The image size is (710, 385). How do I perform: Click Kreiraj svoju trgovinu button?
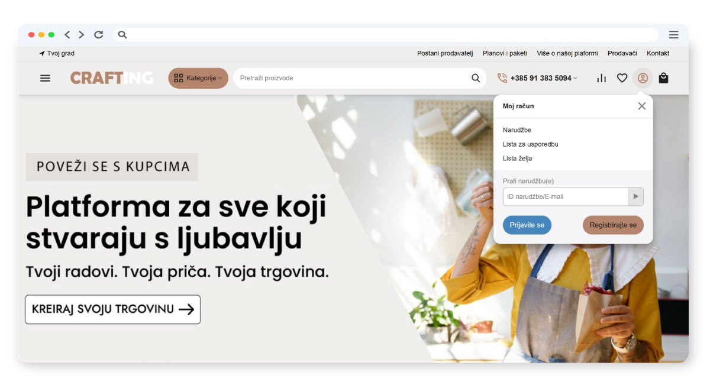pyautogui.click(x=112, y=309)
